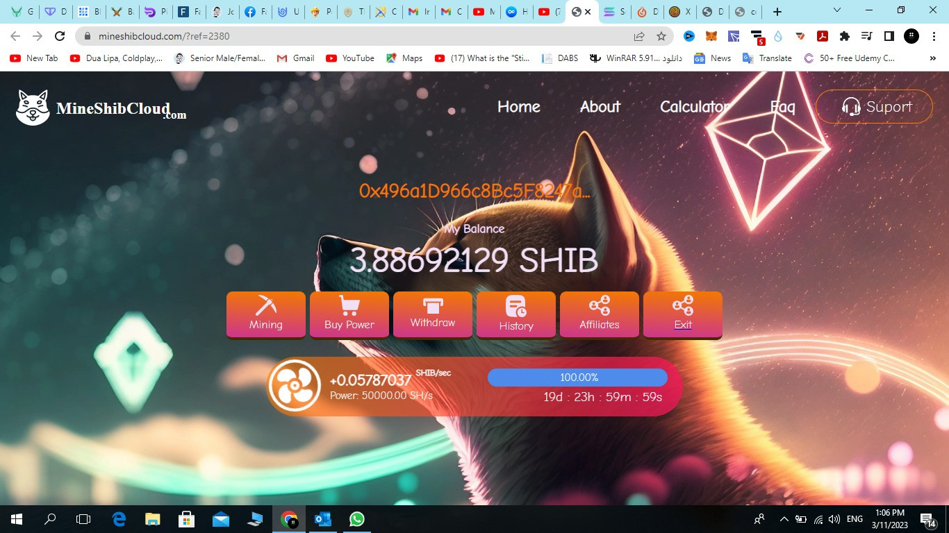This screenshot has height=533, width=949.
Task: Open the MetaMask fox extension
Action: (711, 36)
